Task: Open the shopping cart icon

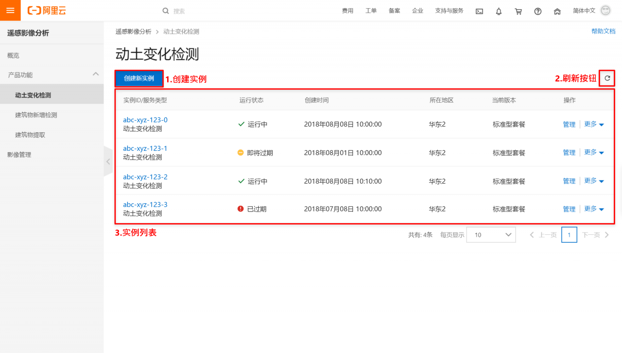Action: 518,11
